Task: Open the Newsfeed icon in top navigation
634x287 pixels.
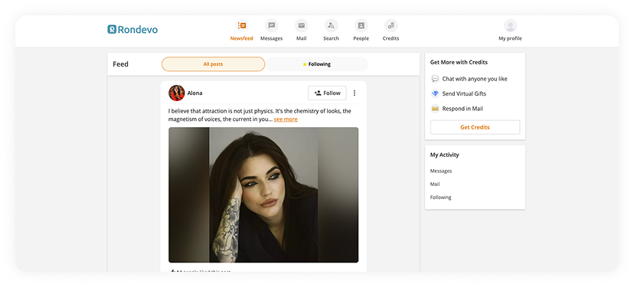Action: (242, 26)
